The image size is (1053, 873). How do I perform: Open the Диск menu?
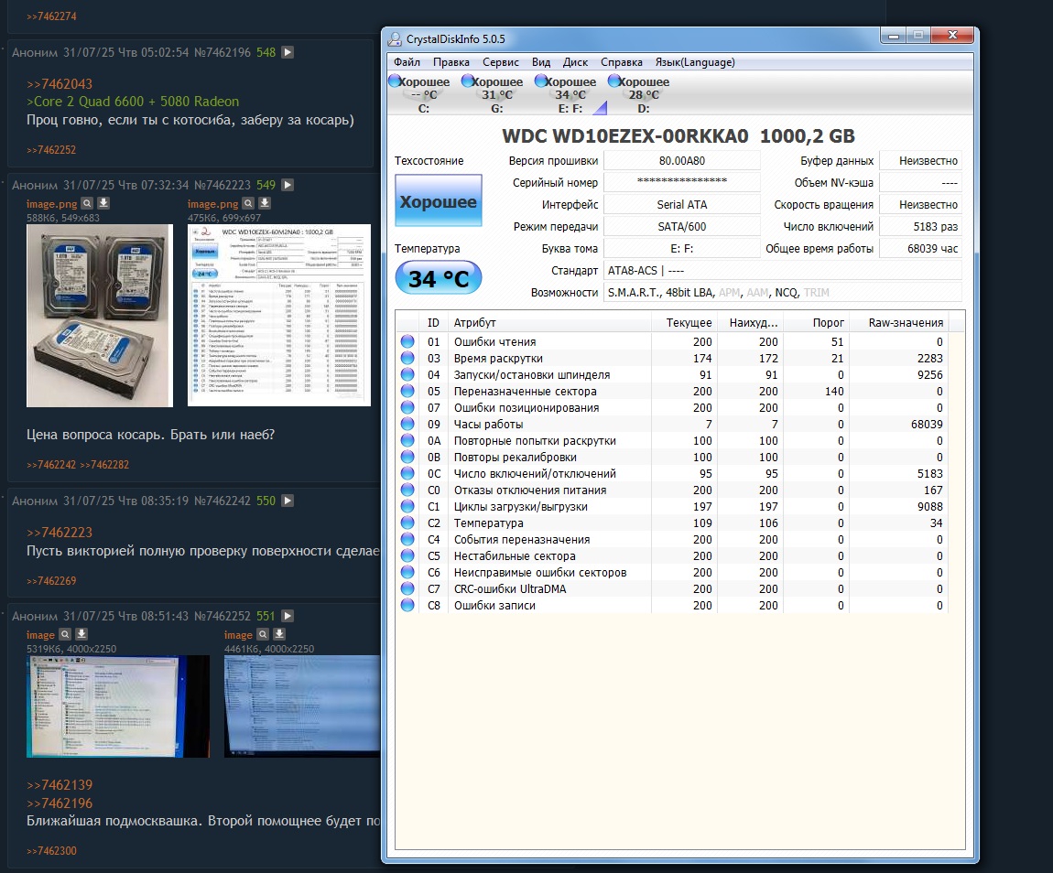coord(575,62)
